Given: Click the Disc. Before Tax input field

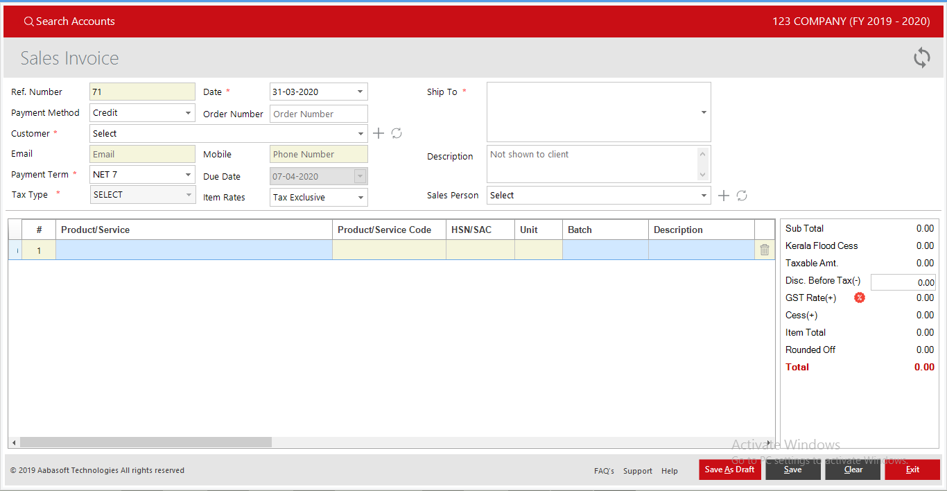Looking at the screenshot, I should click(903, 281).
